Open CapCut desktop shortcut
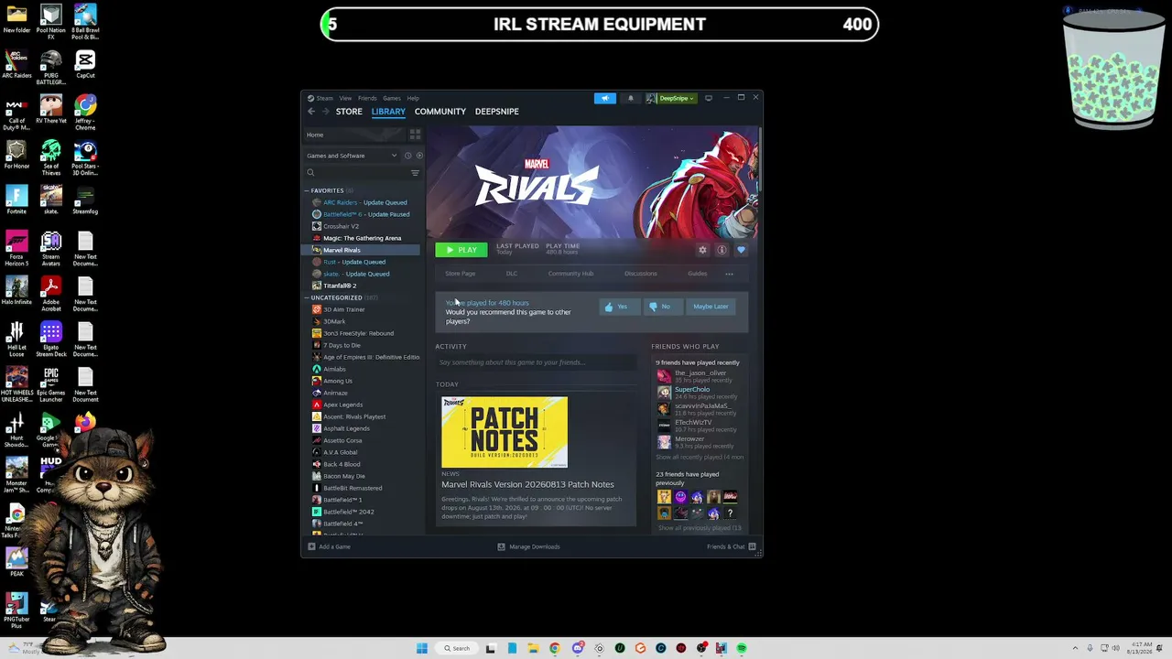Image resolution: width=1172 pixels, height=659 pixels. 85,64
